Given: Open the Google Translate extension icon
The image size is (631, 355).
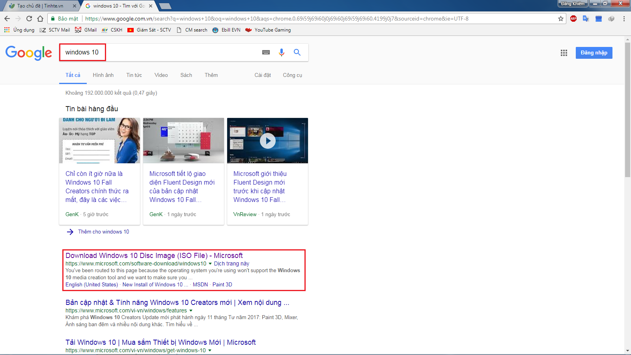Looking at the screenshot, I should [586, 19].
